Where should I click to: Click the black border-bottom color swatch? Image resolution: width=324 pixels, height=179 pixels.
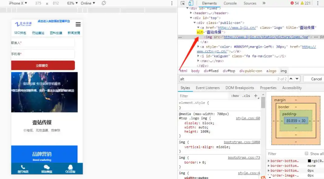point(309,161)
